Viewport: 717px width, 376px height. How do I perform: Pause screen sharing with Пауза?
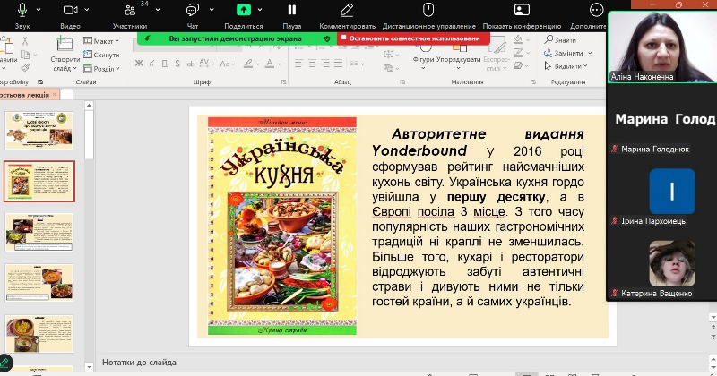click(x=291, y=10)
